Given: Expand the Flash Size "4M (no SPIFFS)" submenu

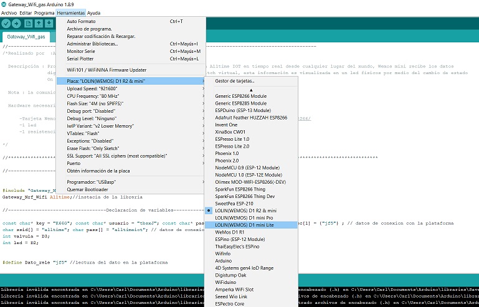Looking at the screenshot, I should (131, 103).
